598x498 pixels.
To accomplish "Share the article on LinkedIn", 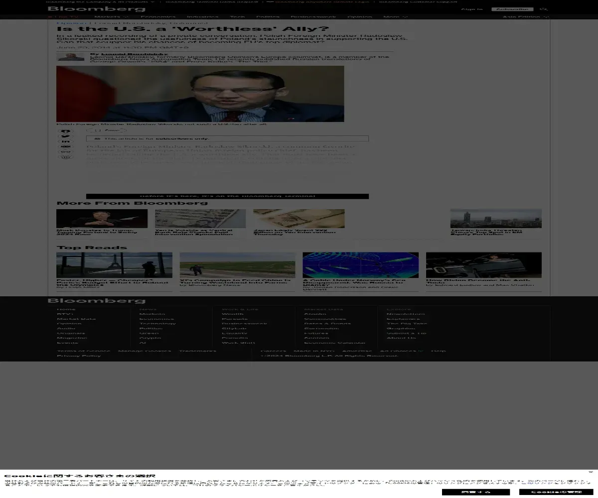I will (x=66, y=141).
